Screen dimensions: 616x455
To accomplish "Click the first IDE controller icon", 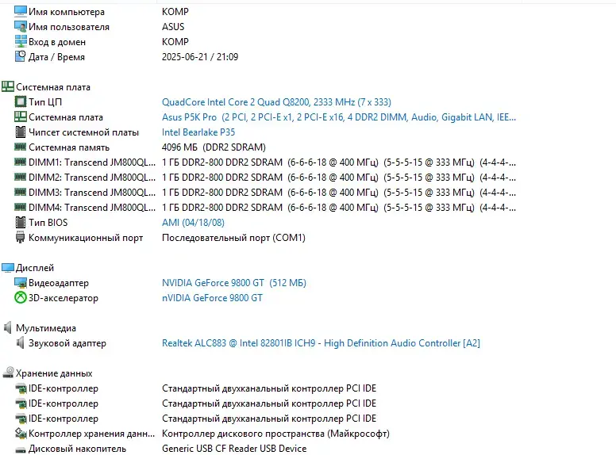I will point(21,388).
